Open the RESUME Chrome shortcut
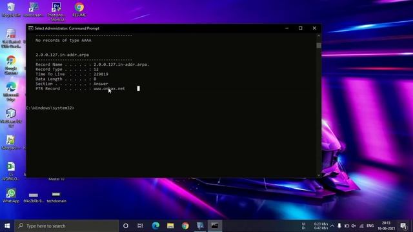Viewport: 413px width, 232px height. click(x=79, y=10)
